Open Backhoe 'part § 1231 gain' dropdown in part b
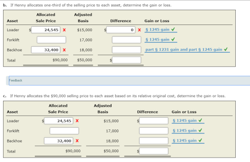This screenshot has width=250, height=162. [x=187, y=50]
